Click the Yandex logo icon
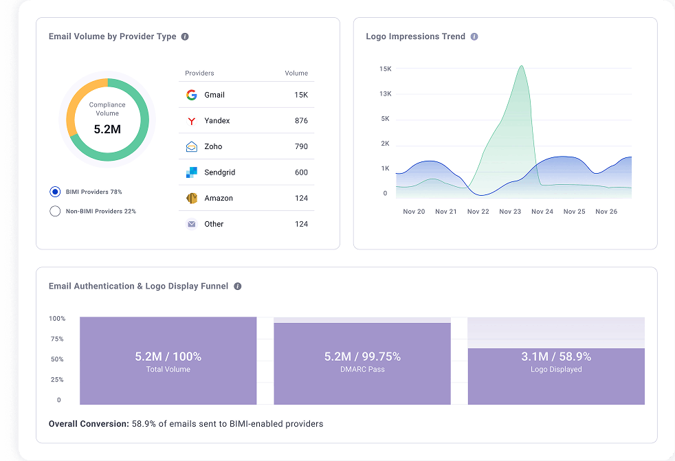The image size is (675, 461). pos(192,121)
